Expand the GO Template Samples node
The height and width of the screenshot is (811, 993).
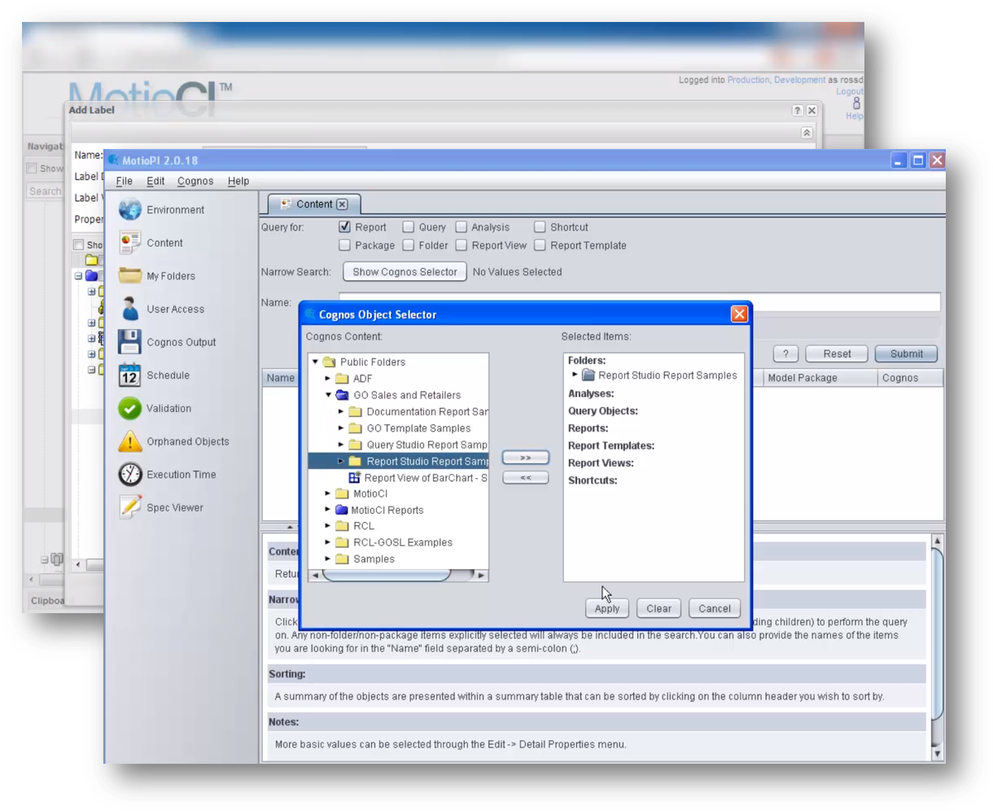341,428
